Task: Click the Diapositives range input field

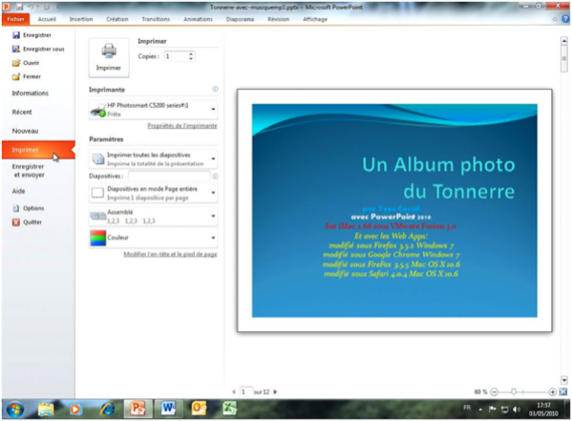Action: tap(169, 177)
